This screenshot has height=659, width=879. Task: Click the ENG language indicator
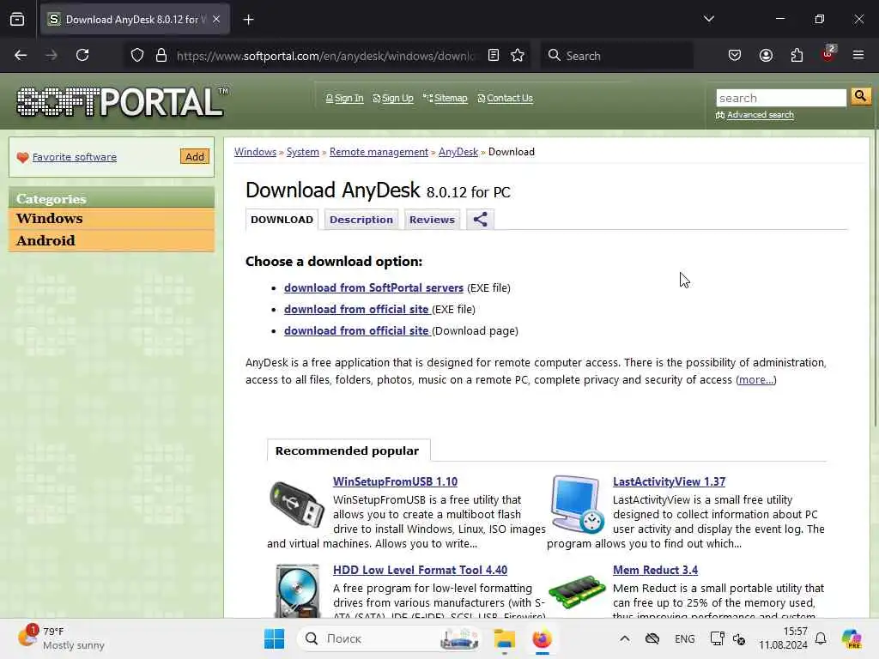click(x=684, y=638)
